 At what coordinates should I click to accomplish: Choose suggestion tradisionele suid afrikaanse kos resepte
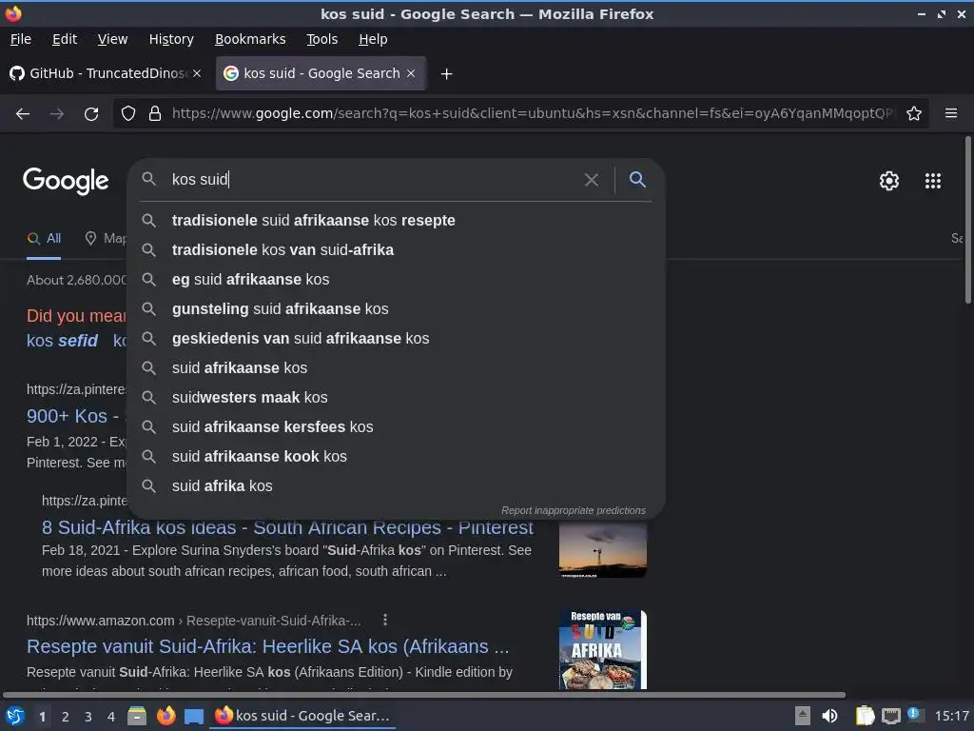click(x=397, y=221)
